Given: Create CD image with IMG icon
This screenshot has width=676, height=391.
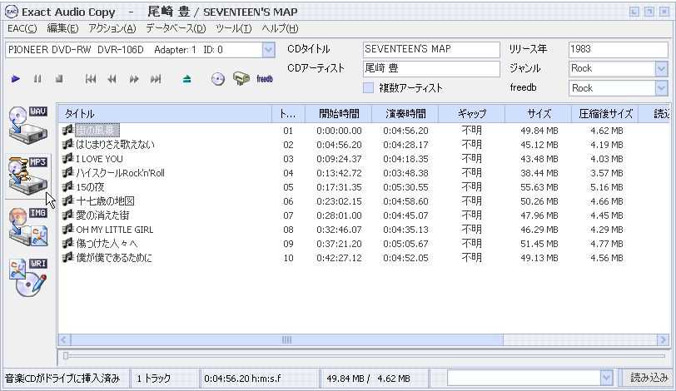Looking at the screenshot, I should 28,226.
